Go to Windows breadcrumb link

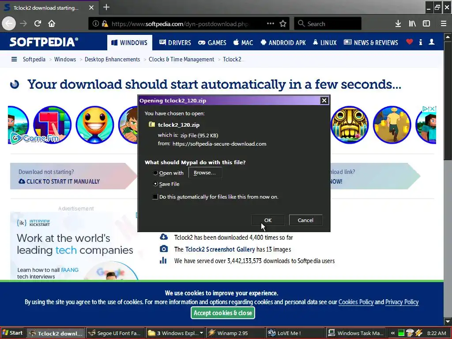(65, 60)
